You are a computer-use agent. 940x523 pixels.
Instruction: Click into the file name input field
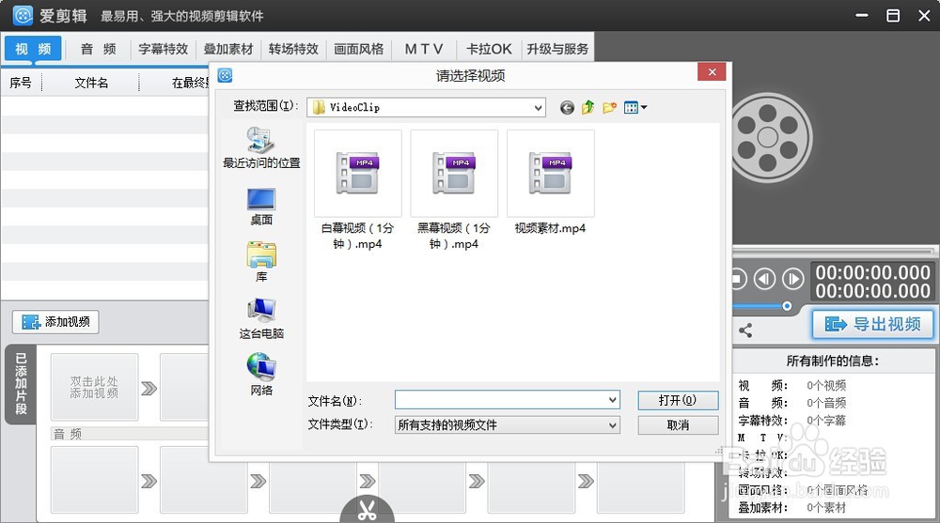(501, 400)
